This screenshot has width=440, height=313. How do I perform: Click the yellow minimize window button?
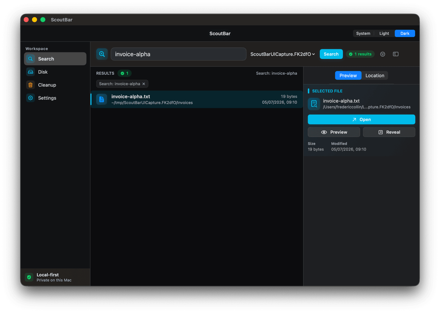click(x=35, y=20)
